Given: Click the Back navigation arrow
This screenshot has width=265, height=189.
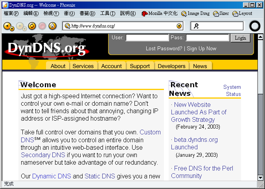Looking at the screenshot, I should tap(7, 26).
